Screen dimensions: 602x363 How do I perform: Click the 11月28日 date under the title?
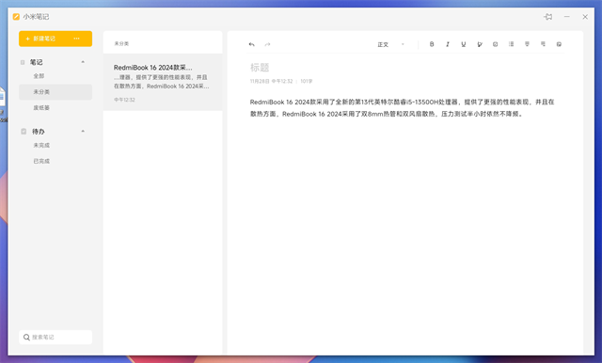click(x=260, y=82)
